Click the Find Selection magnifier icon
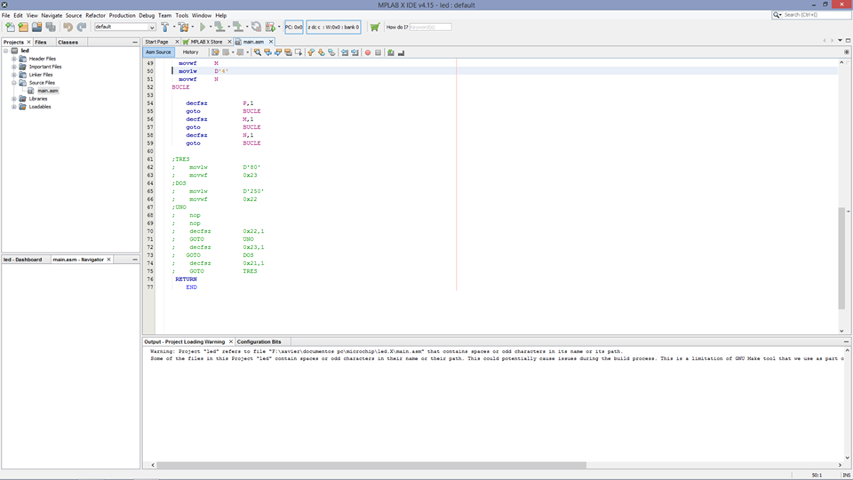The width and height of the screenshot is (853, 480). pyautogui.click(x=258, y=52)
